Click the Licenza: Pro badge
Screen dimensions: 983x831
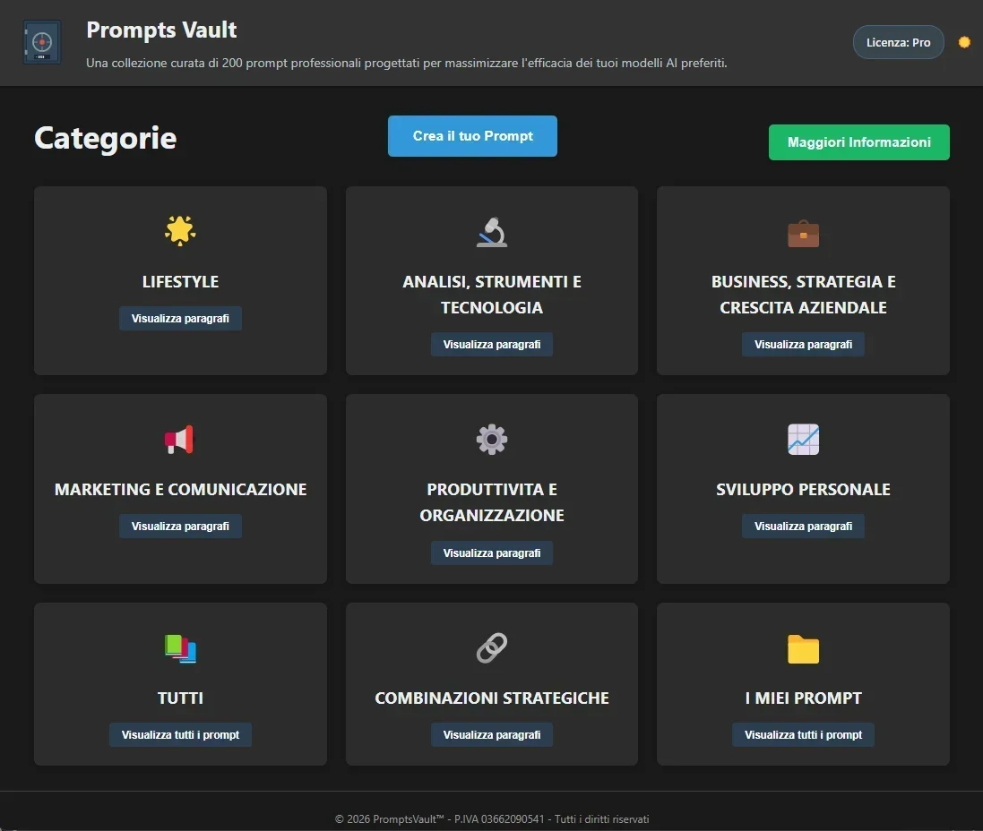[898, 41]
